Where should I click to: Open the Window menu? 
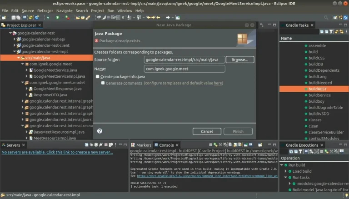click(125, 11)
